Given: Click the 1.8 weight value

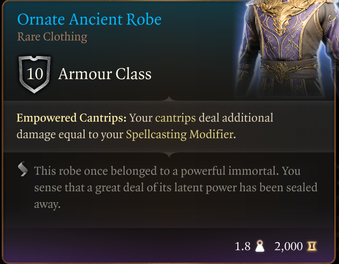Looking at the screenshot, I should click(x=243, y=245).
